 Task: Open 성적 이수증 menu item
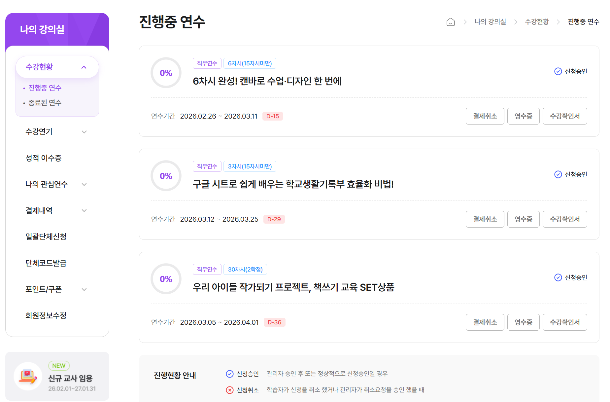44,158
